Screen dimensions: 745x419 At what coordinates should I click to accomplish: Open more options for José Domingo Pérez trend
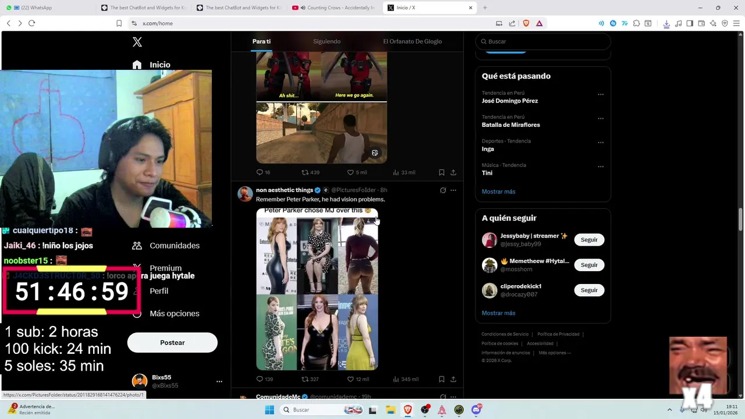[601, 94]
